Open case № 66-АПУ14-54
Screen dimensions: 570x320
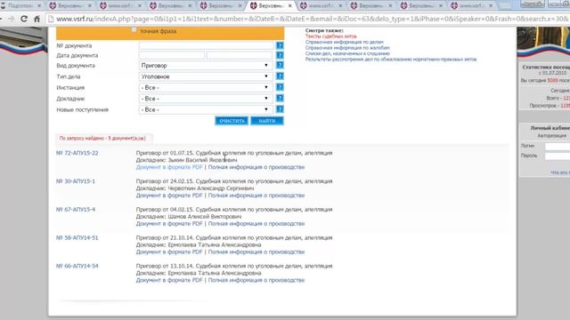(x=77, y=266)
